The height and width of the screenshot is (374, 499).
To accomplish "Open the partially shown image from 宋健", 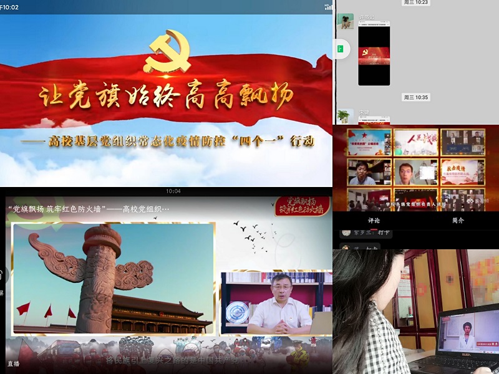I will [374, 120].
